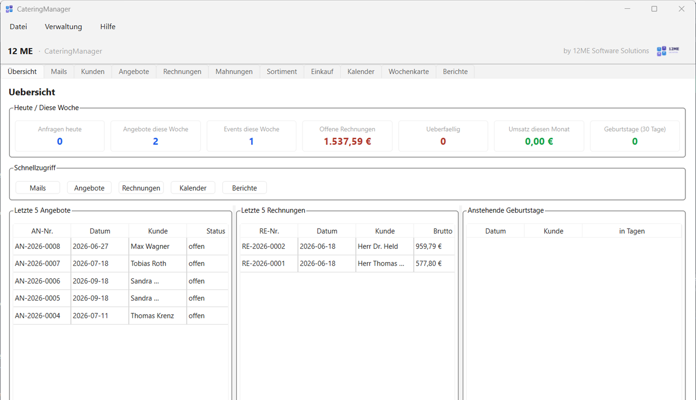Screen dimensions: 696x400
Task: Click the Offene Rechnungen summary card
Action: pyautogui.click(x=347, y=136)
